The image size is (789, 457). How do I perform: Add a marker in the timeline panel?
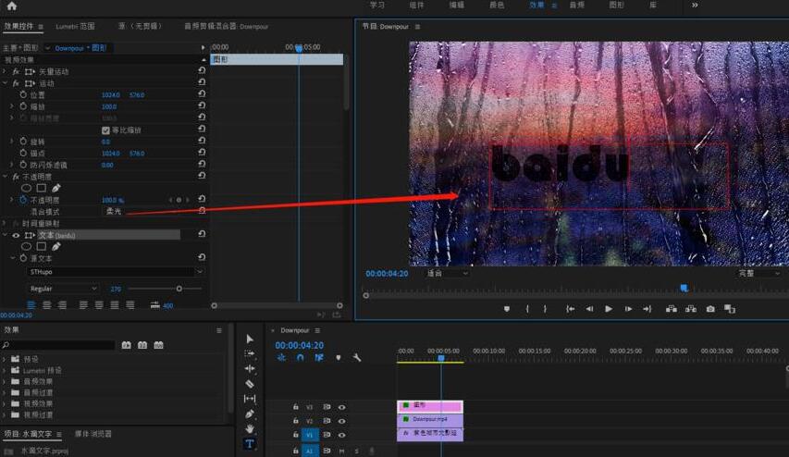(339, 358)
